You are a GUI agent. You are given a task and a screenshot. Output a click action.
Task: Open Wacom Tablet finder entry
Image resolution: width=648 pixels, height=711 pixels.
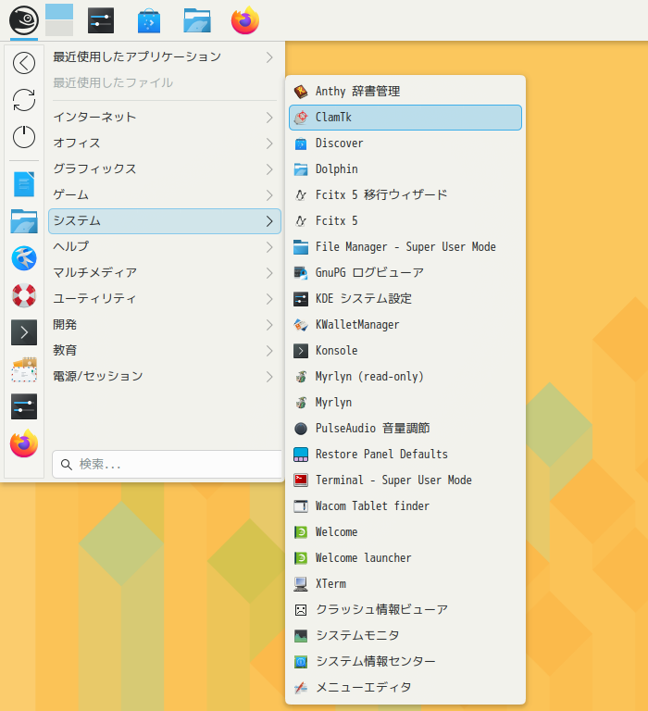405,506
